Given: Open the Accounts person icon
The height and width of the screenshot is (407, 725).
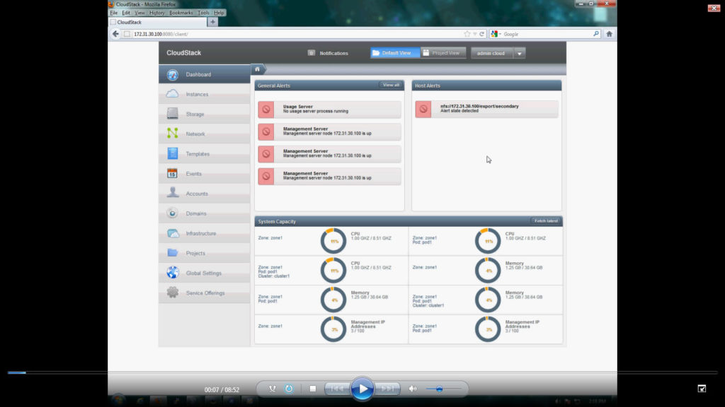Looking at the screenshot, I should click(173, 193).
